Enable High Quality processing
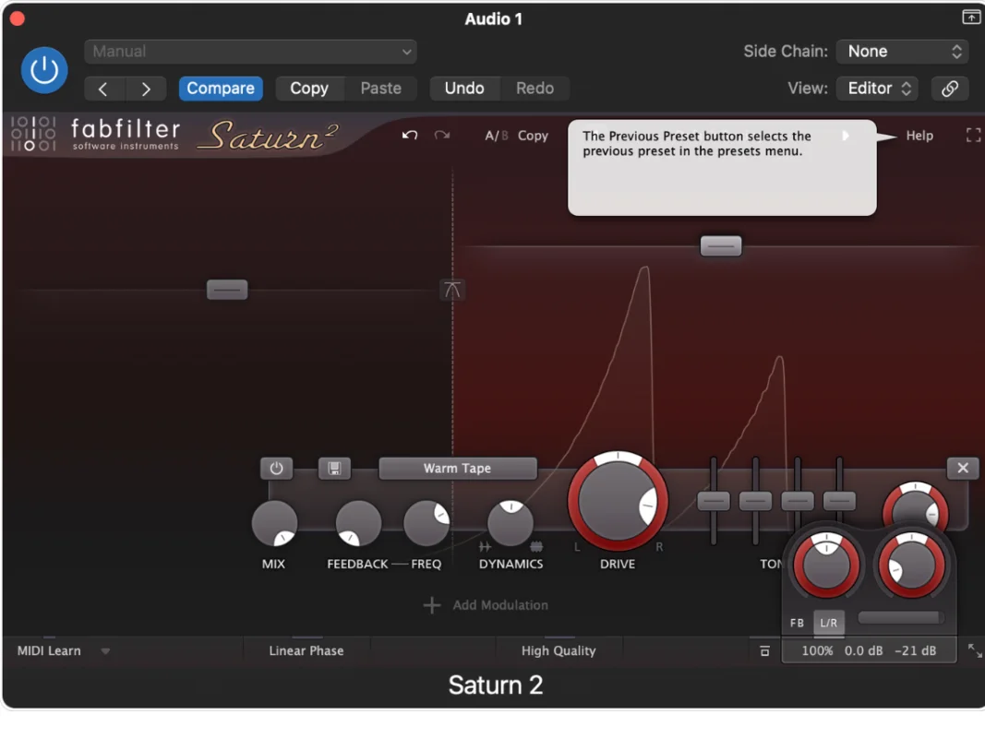The width and height of the screenshot is (985, 738). point(559,650)
